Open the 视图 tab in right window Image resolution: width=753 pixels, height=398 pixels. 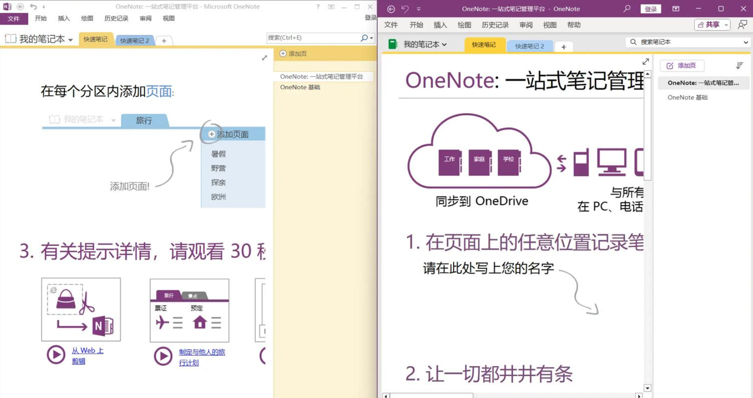[x=550, y=25]
